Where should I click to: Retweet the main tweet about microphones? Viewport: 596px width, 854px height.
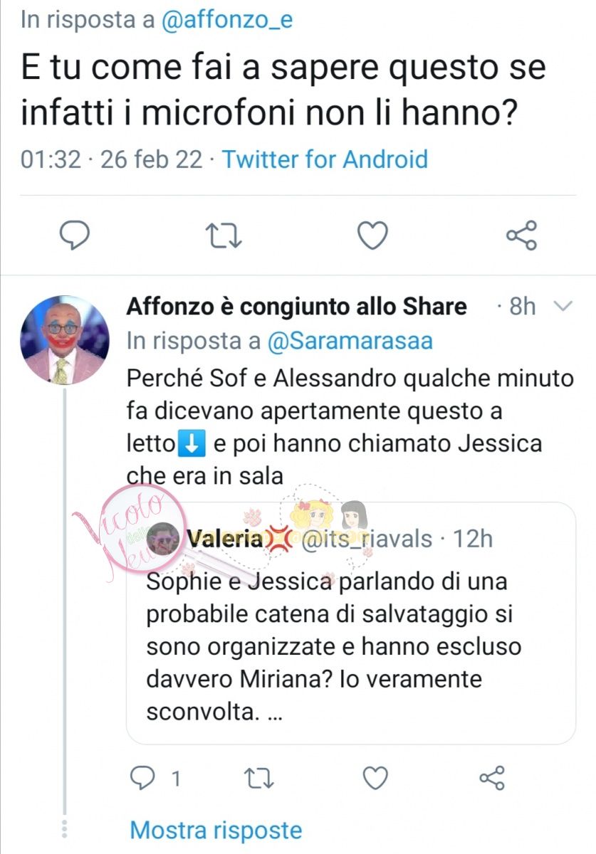223,236
